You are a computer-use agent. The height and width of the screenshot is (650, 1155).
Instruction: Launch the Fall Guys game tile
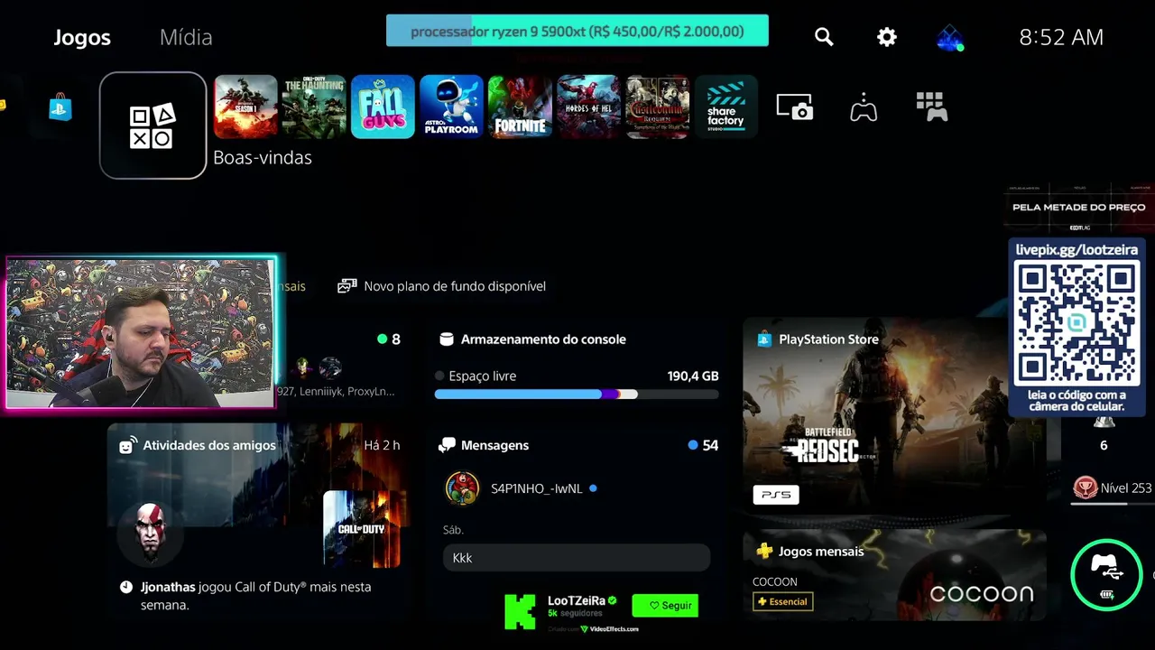(383, 107)
